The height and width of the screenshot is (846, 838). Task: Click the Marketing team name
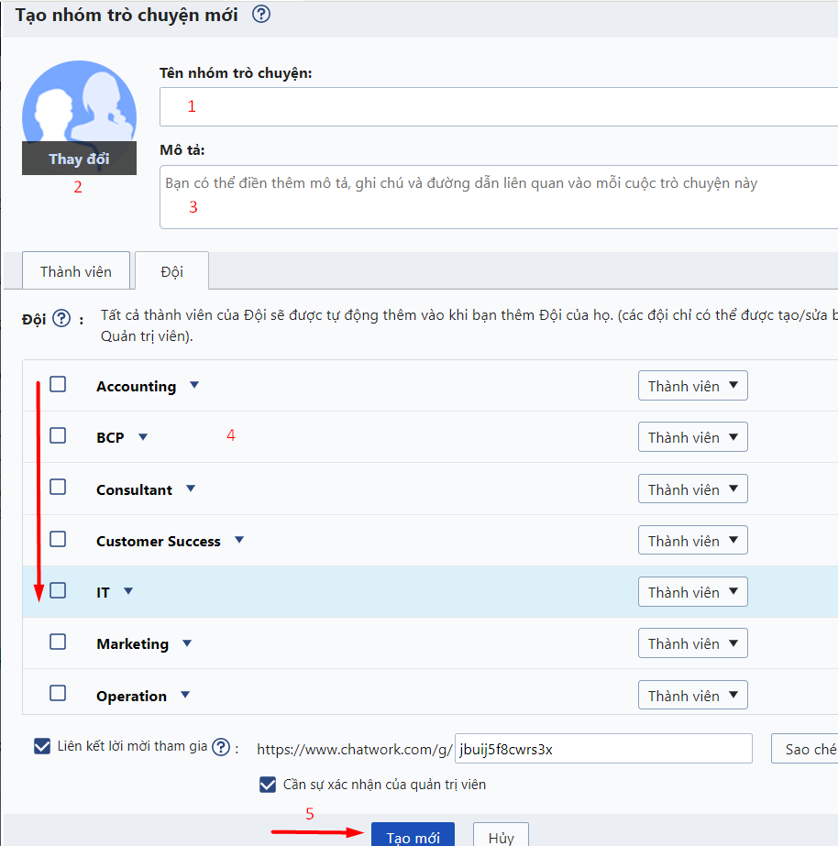(132, 643)
